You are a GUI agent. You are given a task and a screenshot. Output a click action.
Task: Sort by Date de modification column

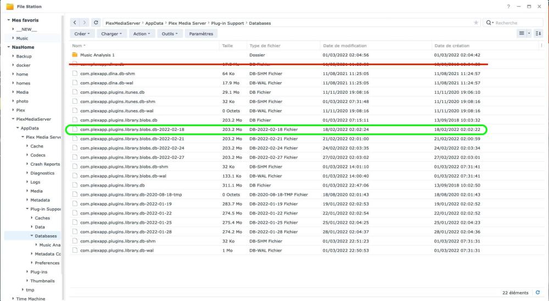click(345, 46)
